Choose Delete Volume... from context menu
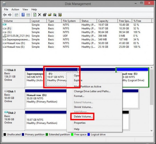Viewport: 156px width, 144px height. coord(83,117)
